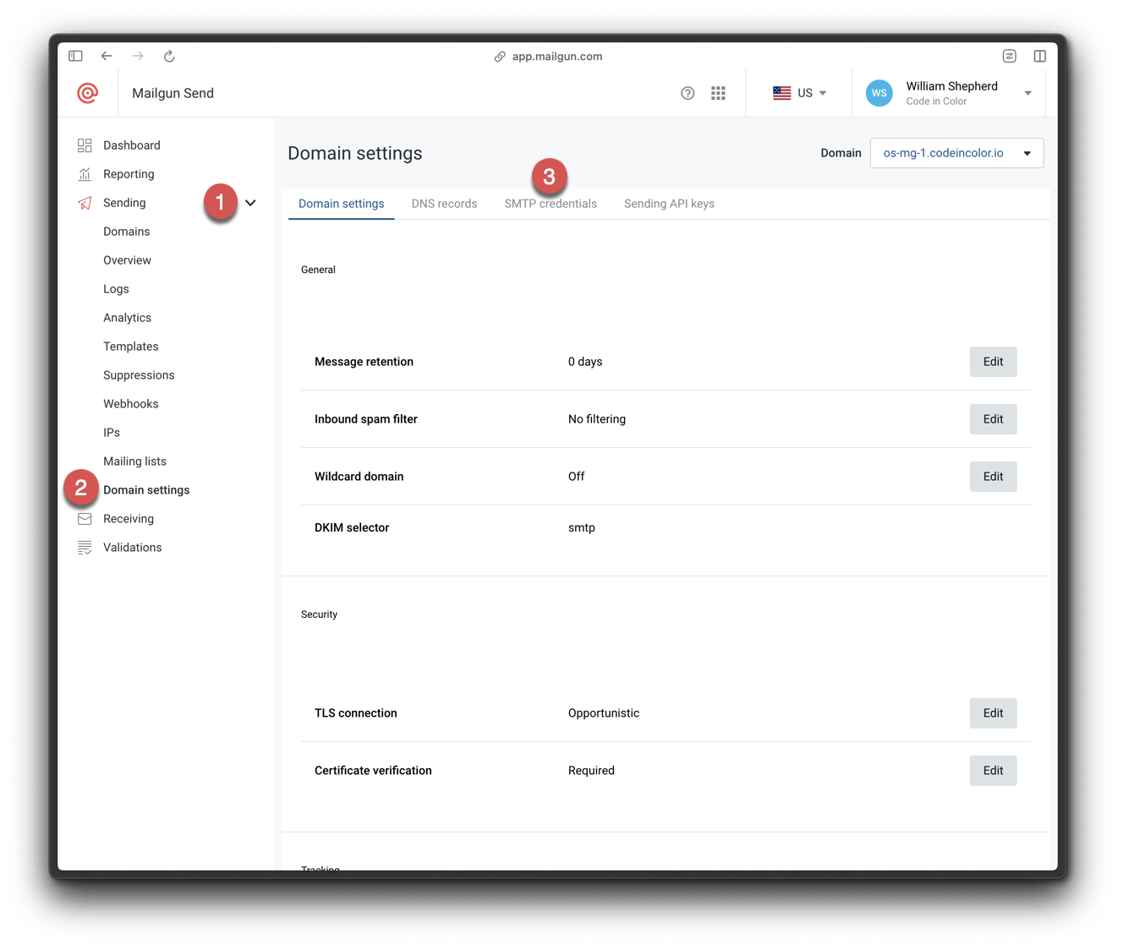The height and width of the screenshot is (950, 1123).
Task: Switch to Sending API keys tab
Action: click(x=669, y=204)
